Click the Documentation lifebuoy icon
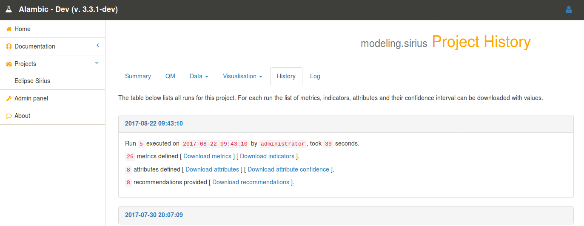This screenshot has height=226, width=584. pyautogui.click(x=9, y=46)
